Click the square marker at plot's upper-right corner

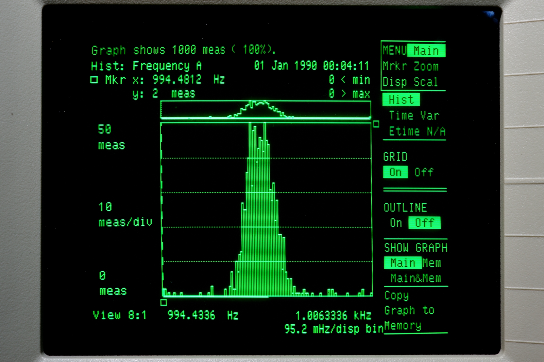pos(376,124)
